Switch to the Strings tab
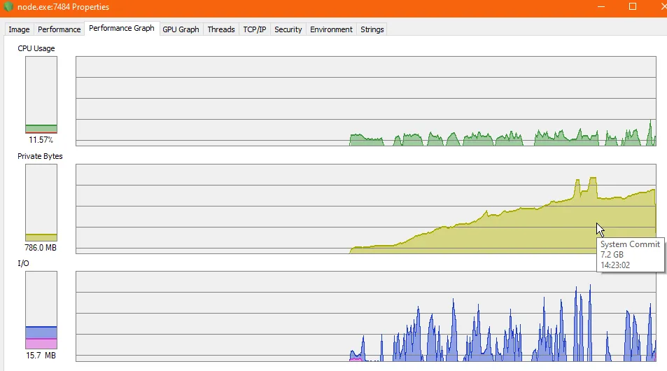Viewport: 667px width, 371px height. tap(372, 29)
